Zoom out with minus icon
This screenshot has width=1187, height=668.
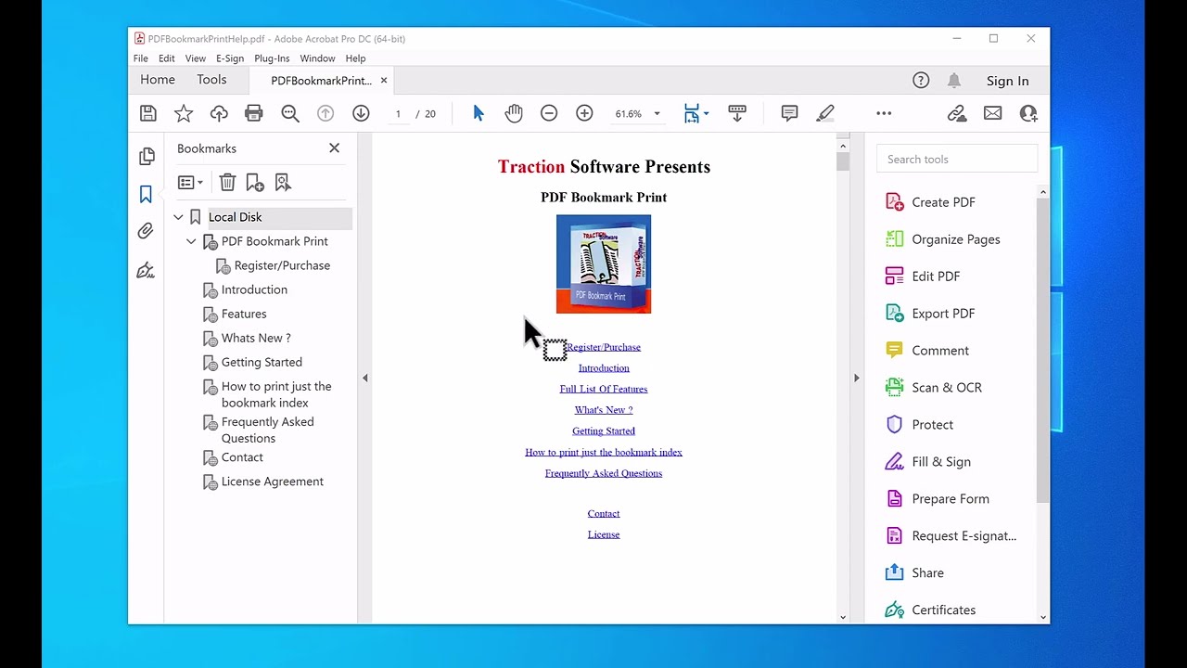point(549,113)
